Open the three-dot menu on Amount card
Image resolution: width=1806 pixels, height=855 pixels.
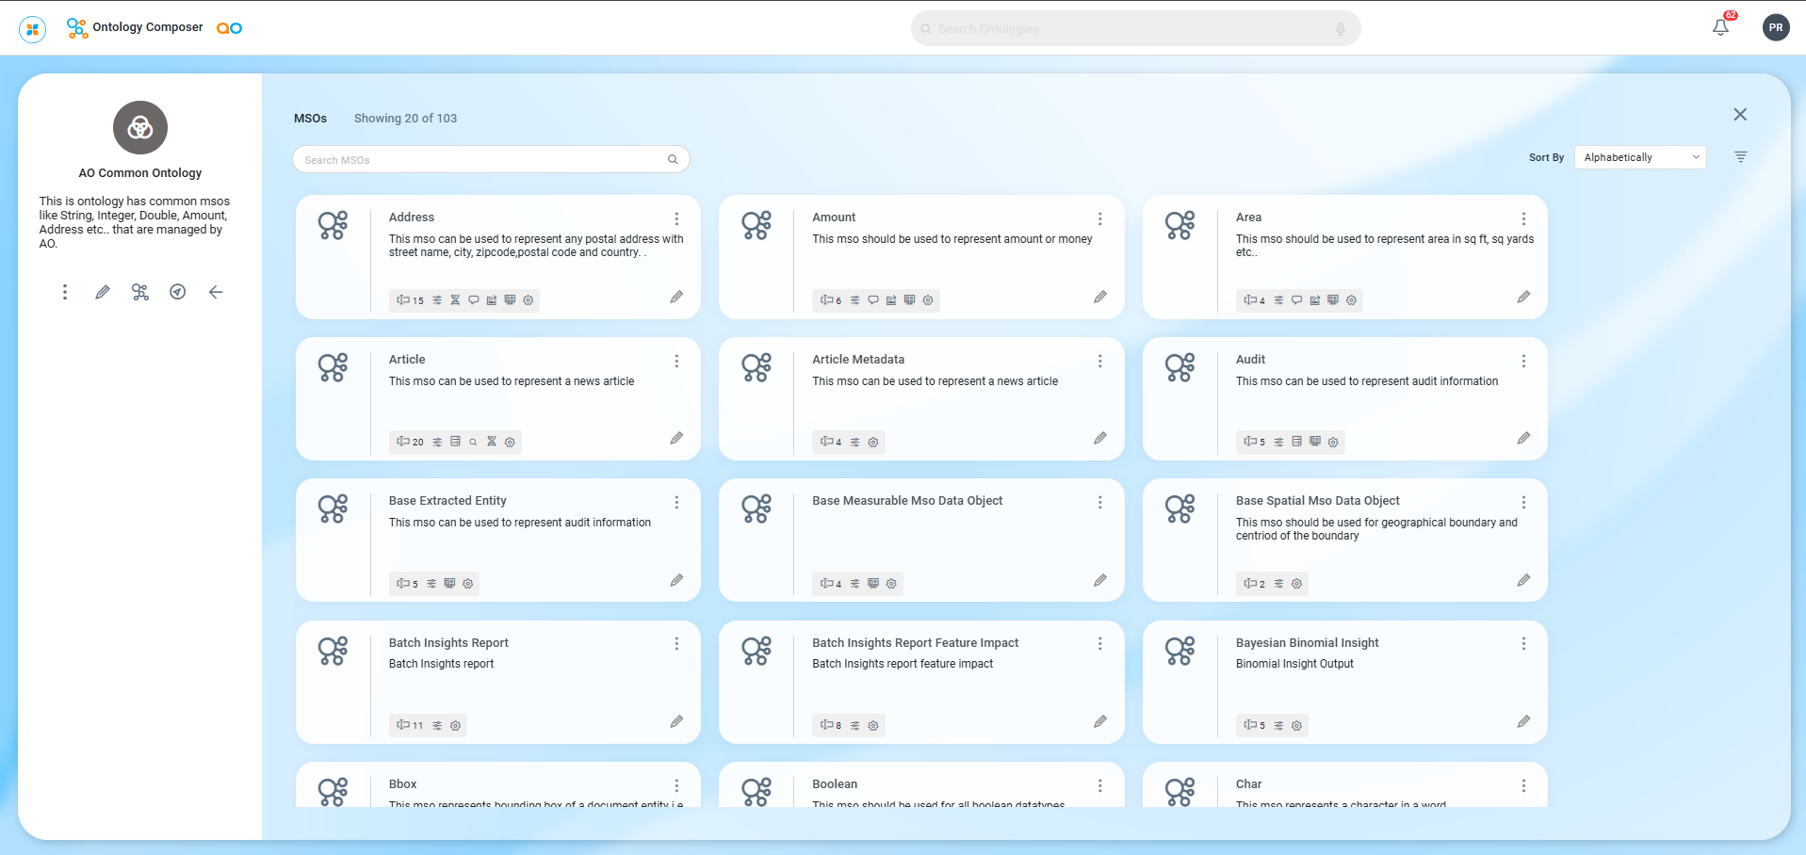coord(1099,218)
